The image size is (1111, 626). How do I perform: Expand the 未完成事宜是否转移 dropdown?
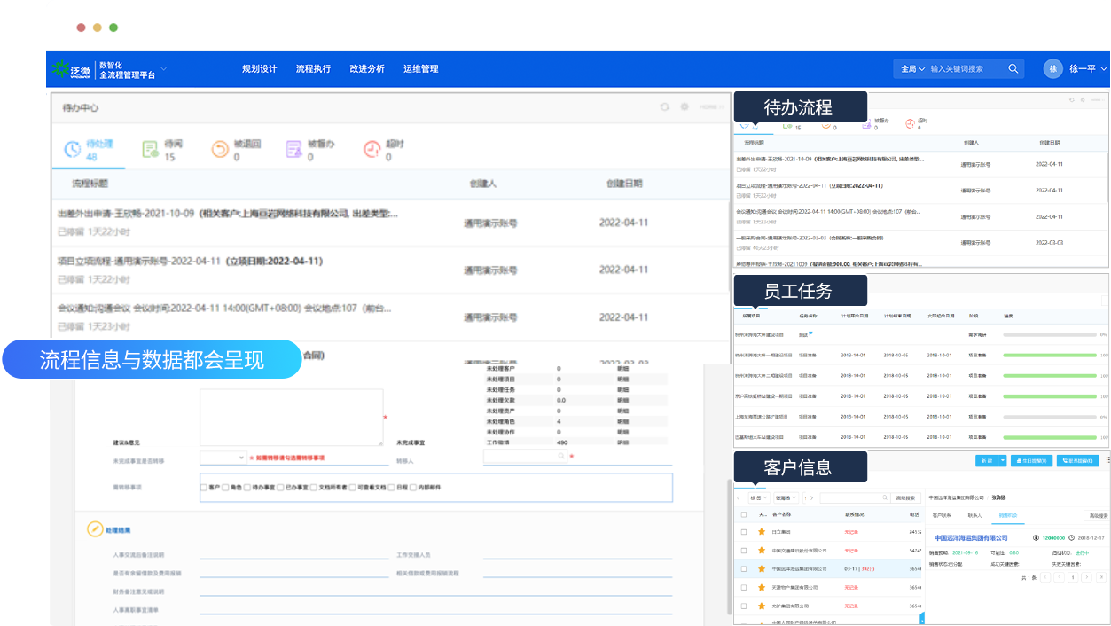point(223,458)
